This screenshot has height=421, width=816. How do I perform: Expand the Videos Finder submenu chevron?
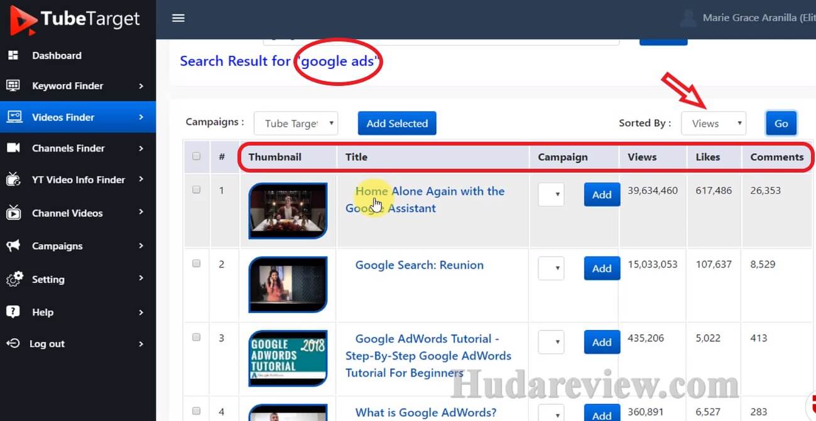pyautogui.click(x=141, y=117)
